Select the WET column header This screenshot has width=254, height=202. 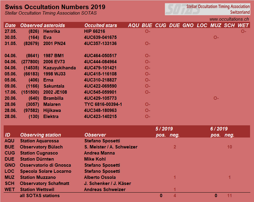pyautogui.click(x=243, y=25)
